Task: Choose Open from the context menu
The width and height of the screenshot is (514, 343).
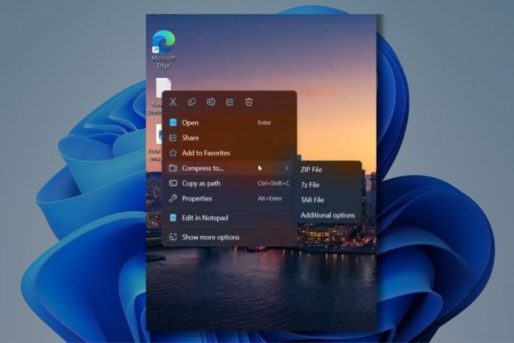Action: click(229, 123)
